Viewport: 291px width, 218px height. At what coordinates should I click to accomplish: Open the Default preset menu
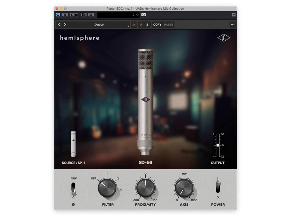tap(99, 25)
